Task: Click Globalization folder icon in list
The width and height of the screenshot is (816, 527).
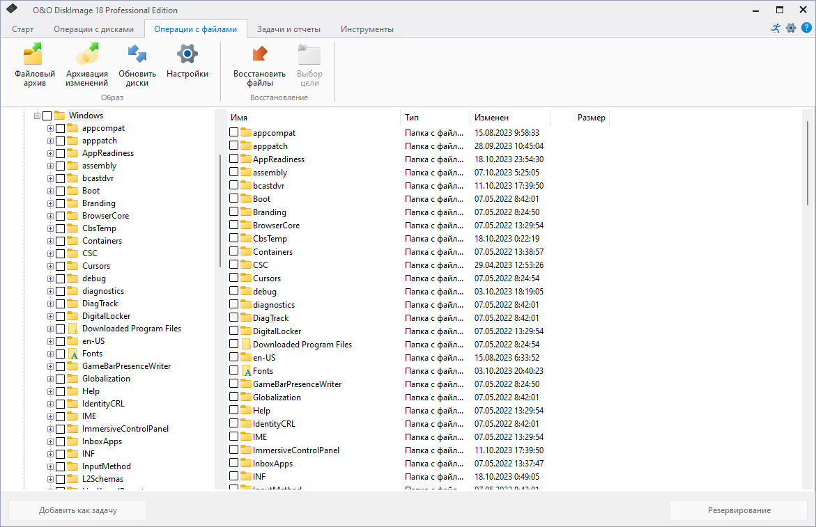Action: click(x=246, y=397)
